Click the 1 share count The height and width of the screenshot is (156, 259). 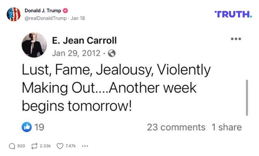[x=226, y=127]
